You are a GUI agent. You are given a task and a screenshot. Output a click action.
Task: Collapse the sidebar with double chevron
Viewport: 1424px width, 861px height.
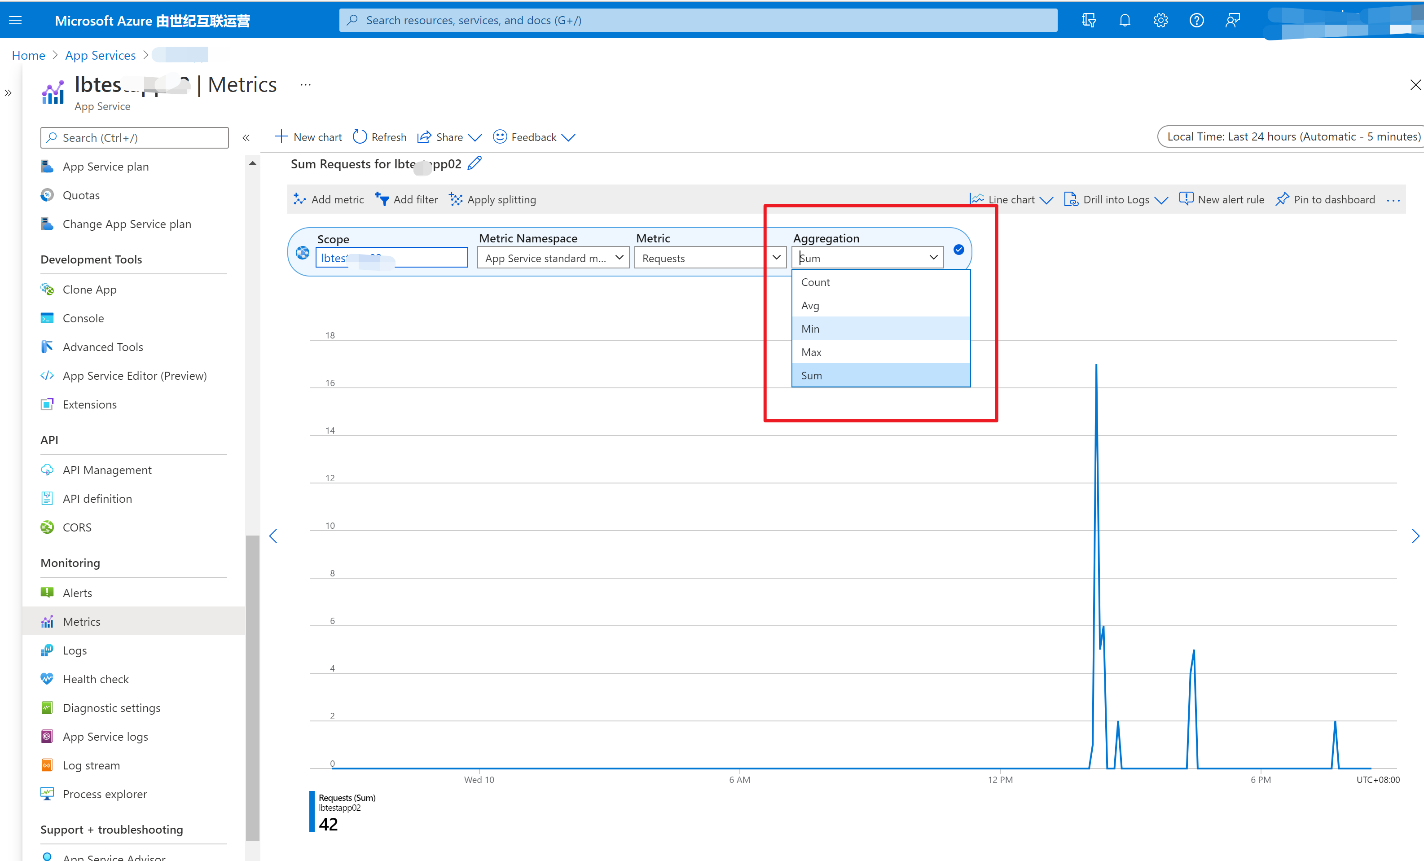(x=246, y=137)
